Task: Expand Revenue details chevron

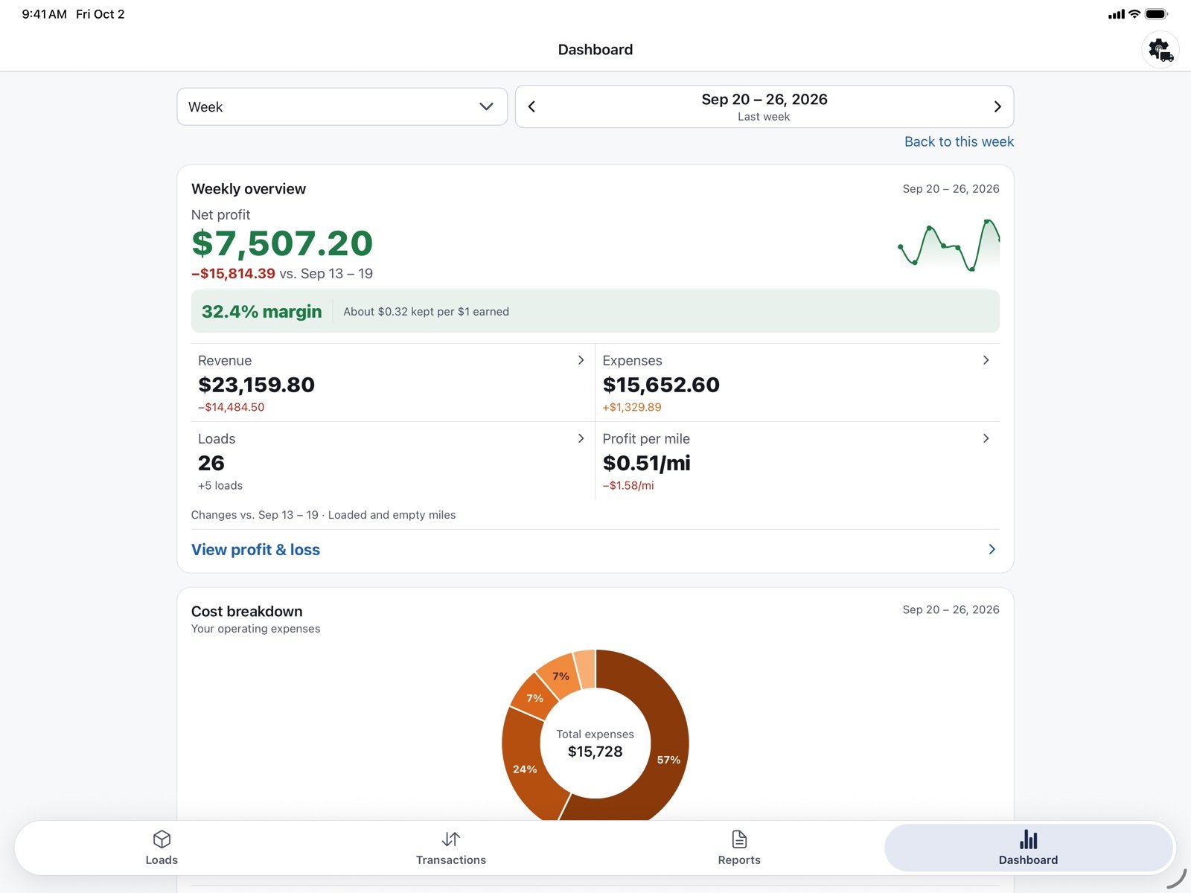Action: [581, 360]
